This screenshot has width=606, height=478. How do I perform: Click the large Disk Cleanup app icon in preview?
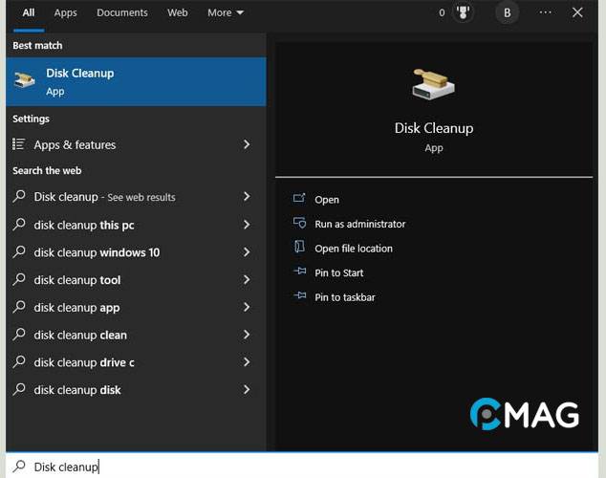[x=433, y=84]
